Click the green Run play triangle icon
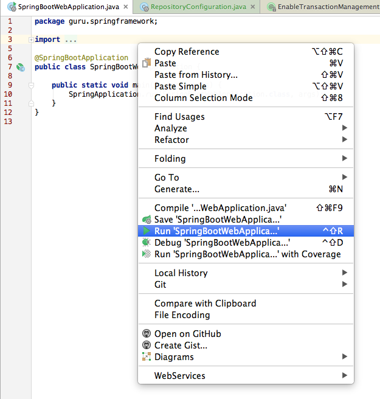This screenshot has height=399, width=380. tap(147, 231)
